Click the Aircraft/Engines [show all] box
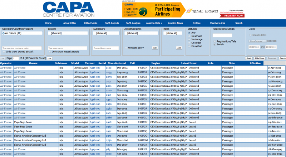The height and width of the screenshot is (157, 286). pos(141,33)
